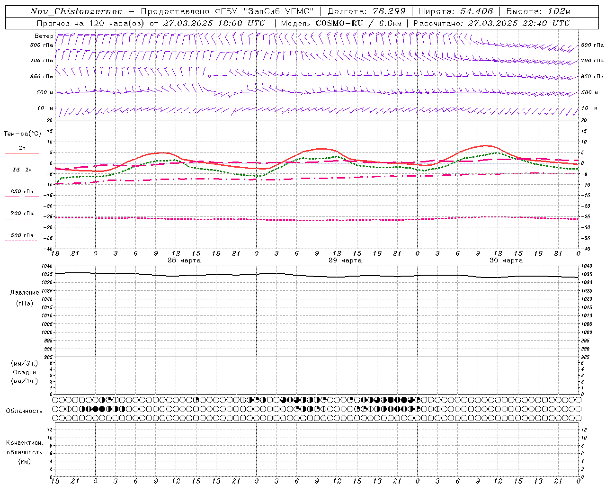
Task: Select the (мм/1ч.) precipitation unit label
Action: coord(25,381)
